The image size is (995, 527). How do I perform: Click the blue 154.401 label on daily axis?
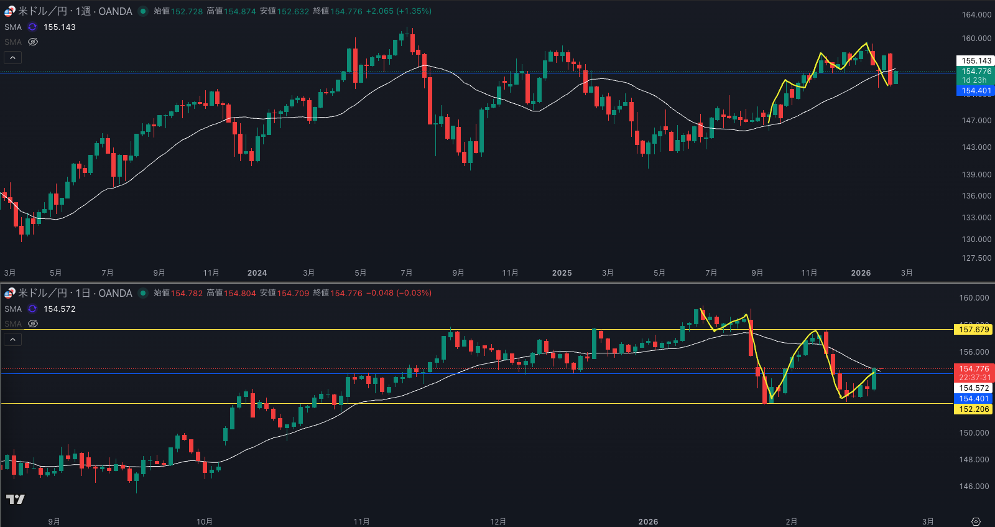(x=973, y=399)
